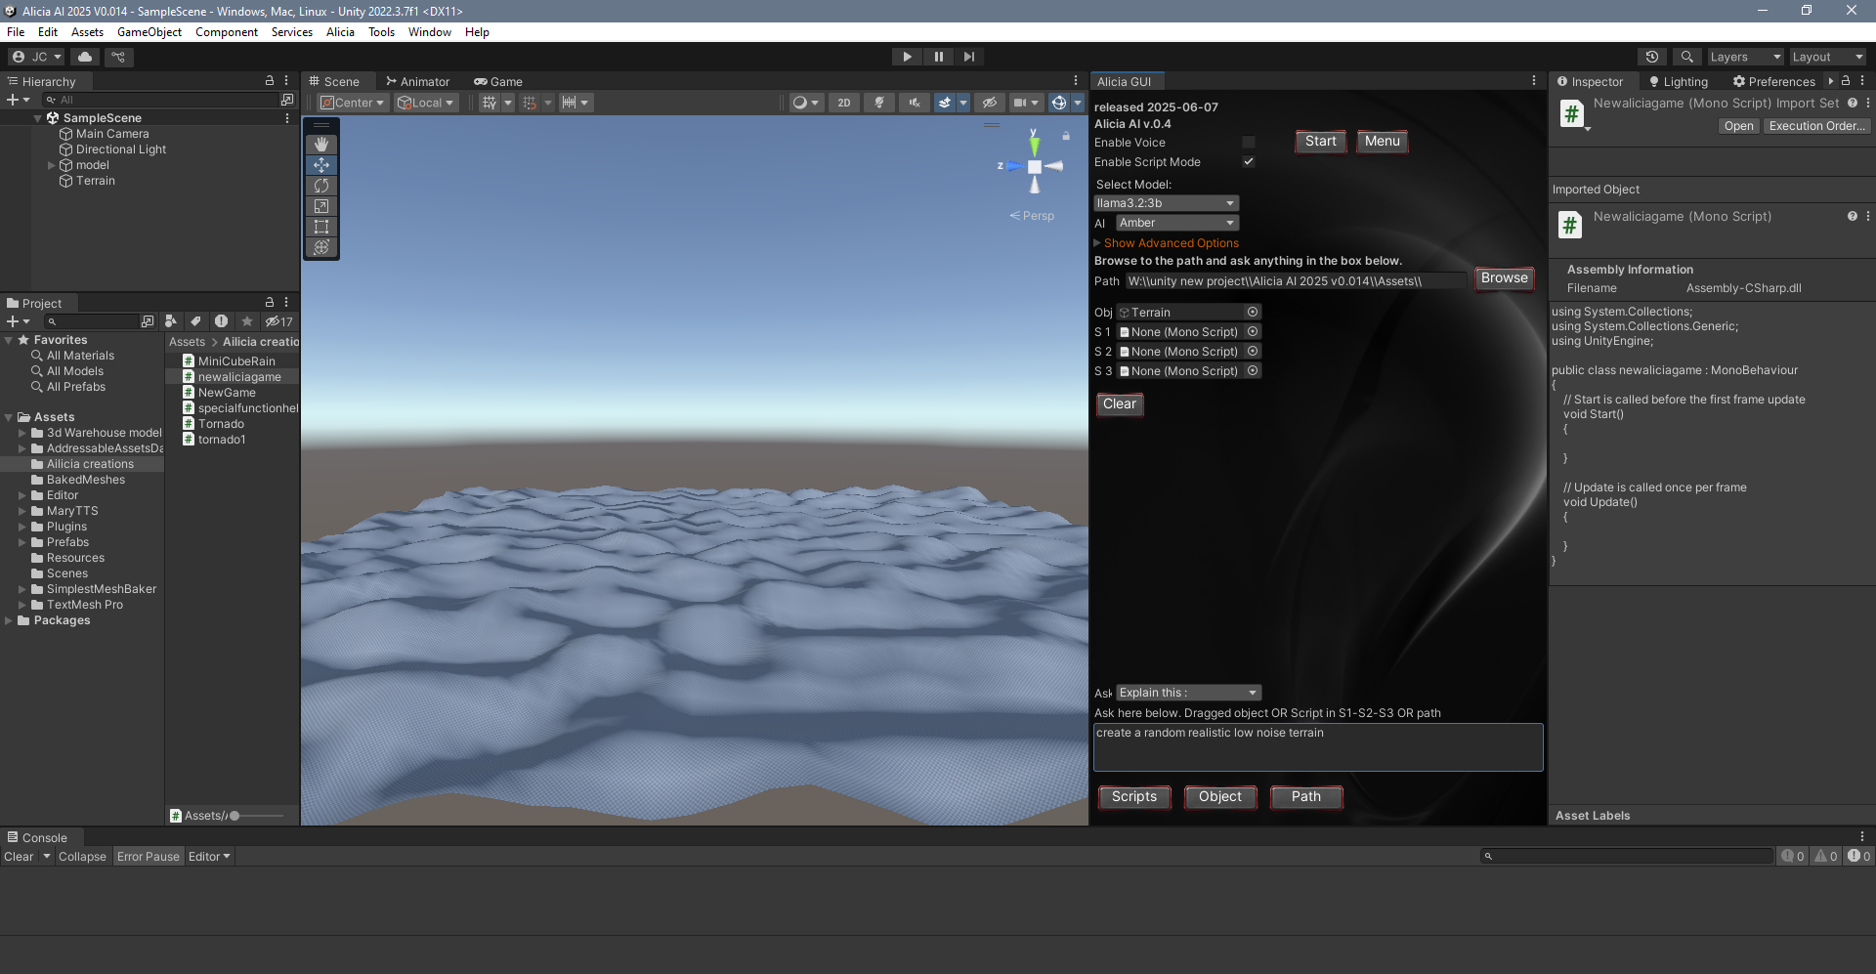The width and height of the screenshot is (1876, 974).
Task: Select the Scale tool
Action: click(x=321, y=206)
